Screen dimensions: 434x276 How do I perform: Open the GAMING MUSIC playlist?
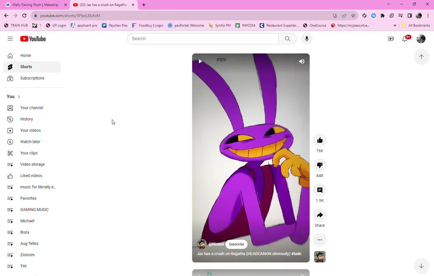pos(32,210)
